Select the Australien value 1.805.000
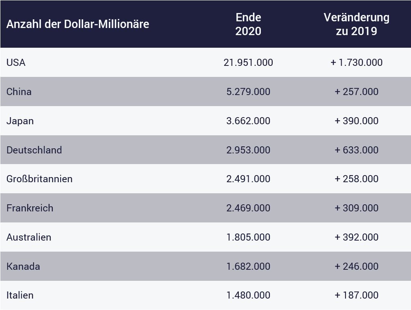The height and width of the screenshot is (310, 411). [x=248, y=237]
